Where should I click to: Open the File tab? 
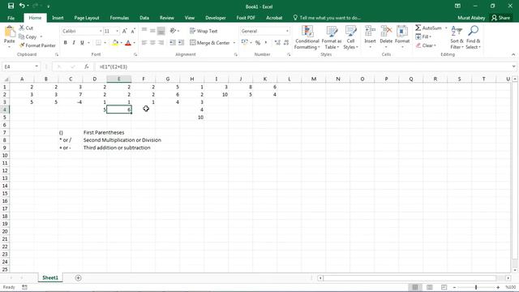pos(11,18)
